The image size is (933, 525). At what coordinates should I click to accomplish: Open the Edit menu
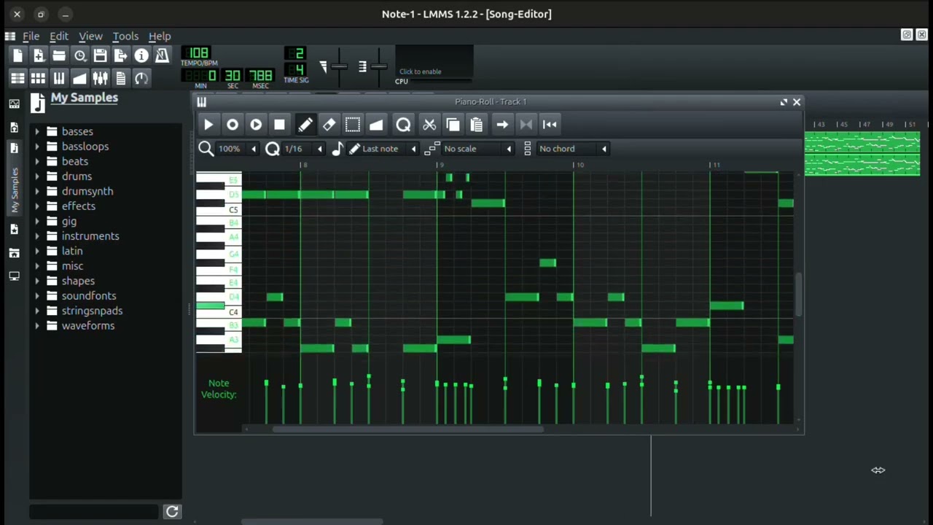coord(58,36)
